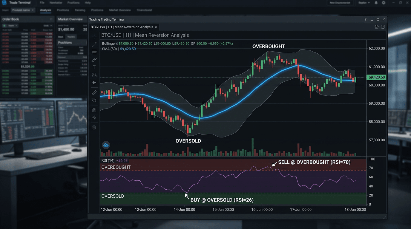Click the blue watermark logo on the chart
Viewport: 411px width, 229px height.
pyautogui.click(x=106, y=145)
